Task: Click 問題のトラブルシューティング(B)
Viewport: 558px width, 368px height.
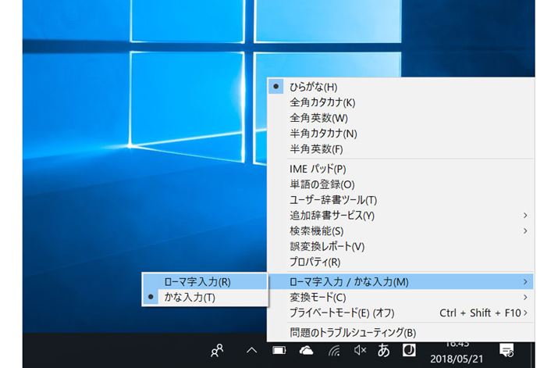Action: point(352,332)
